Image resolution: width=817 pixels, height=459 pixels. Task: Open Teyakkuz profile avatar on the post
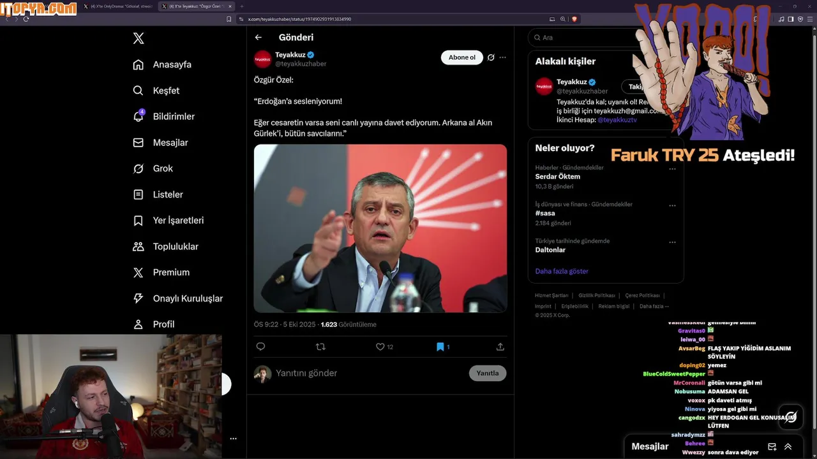pyautogui.click(x=262, y=59)
